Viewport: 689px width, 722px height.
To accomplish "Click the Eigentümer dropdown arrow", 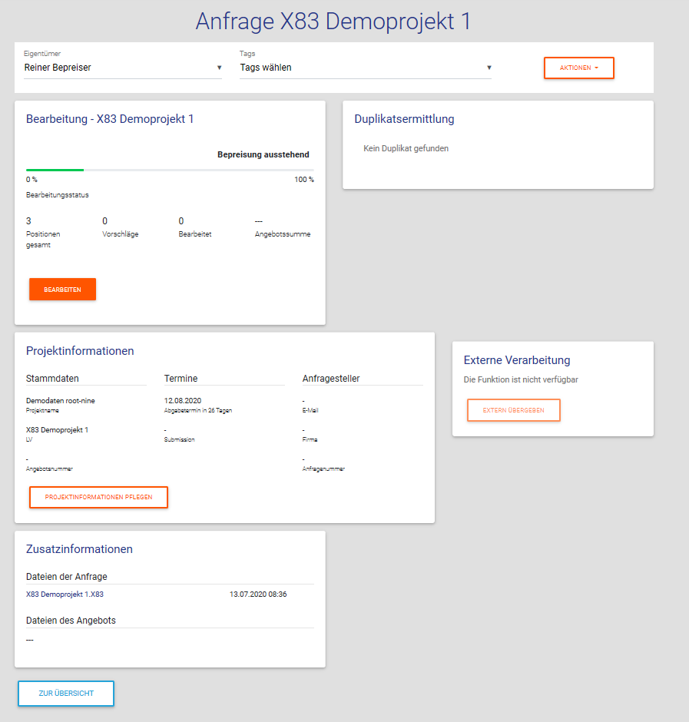I will tap(219, 68).
